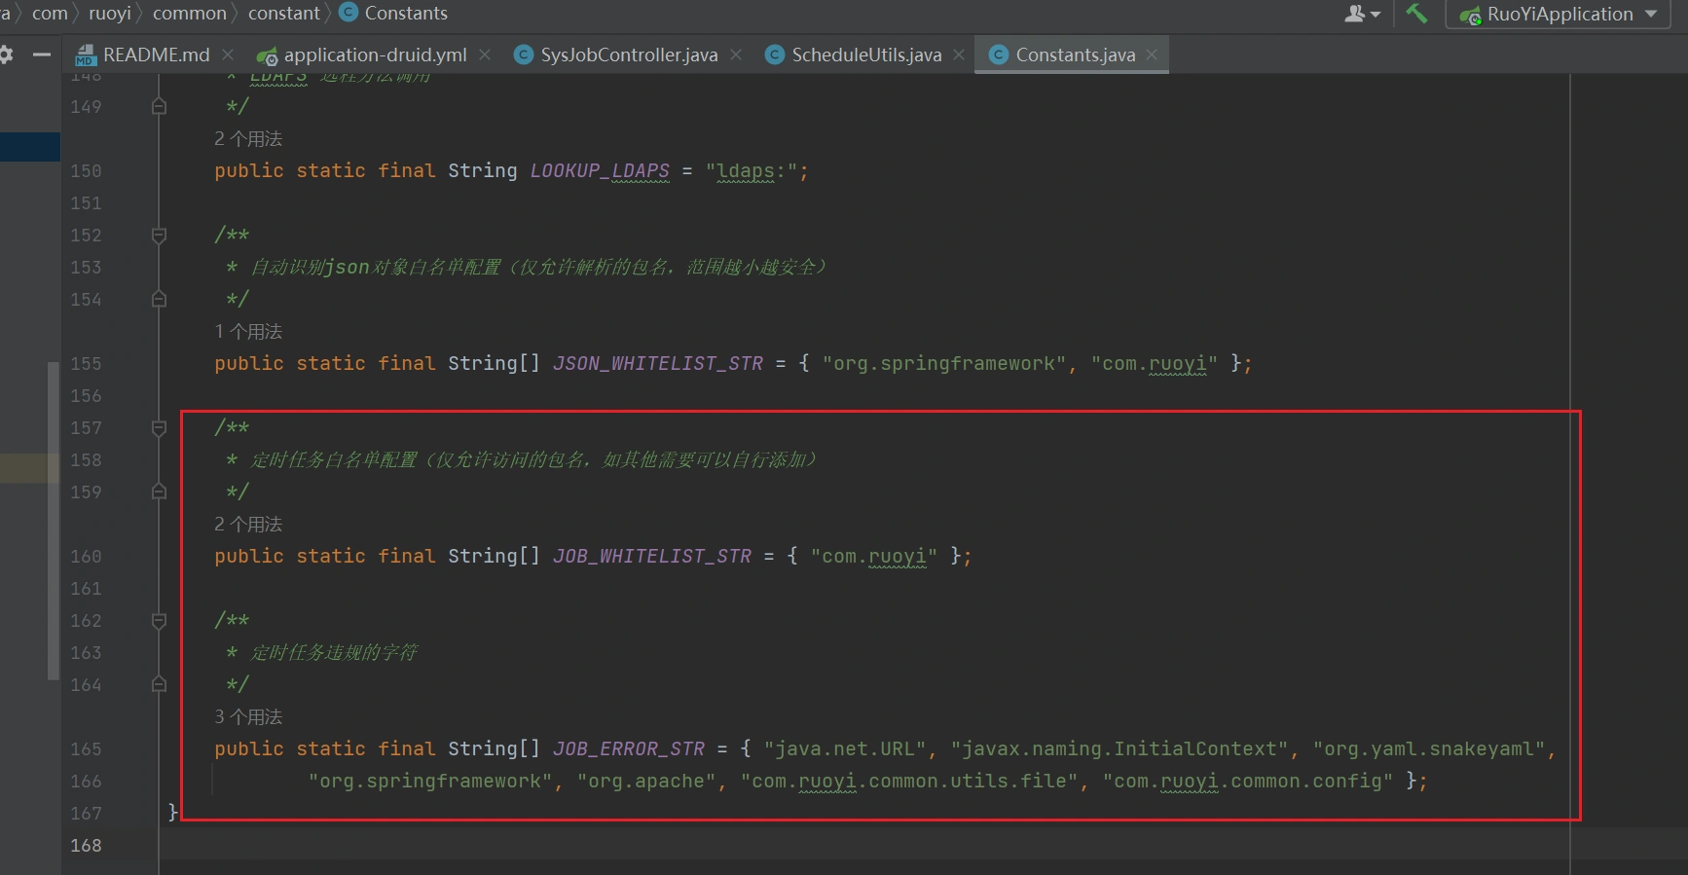Screen dimensions: 1688x875
Task: Click the Build project hammer icon
Action: click(x=1416, y=14)
